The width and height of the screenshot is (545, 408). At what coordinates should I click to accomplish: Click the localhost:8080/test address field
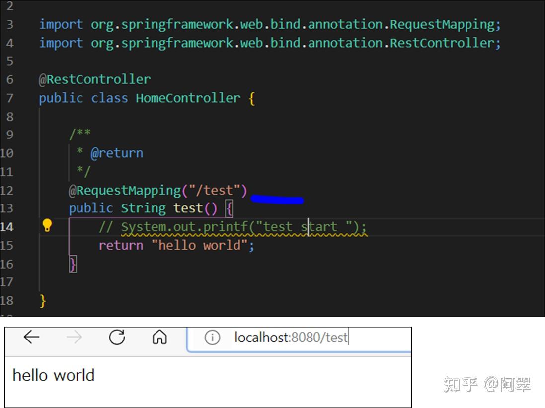(x=299, y=339)
